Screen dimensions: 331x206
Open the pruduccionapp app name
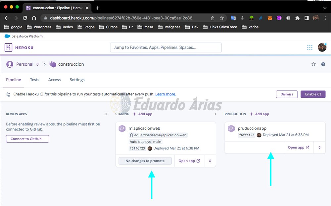252,128
